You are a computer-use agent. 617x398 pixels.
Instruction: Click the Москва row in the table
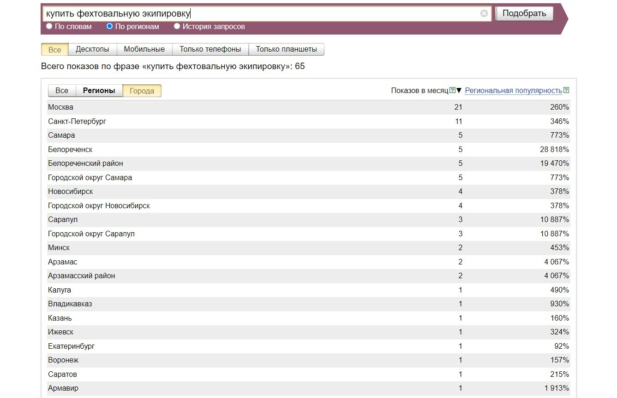(60, 107)
